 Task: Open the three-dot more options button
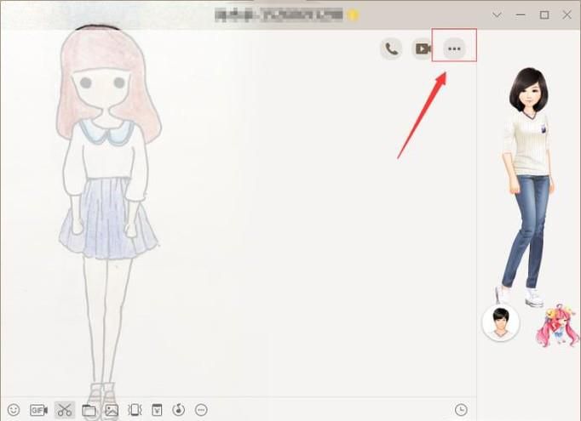(454, 48)
